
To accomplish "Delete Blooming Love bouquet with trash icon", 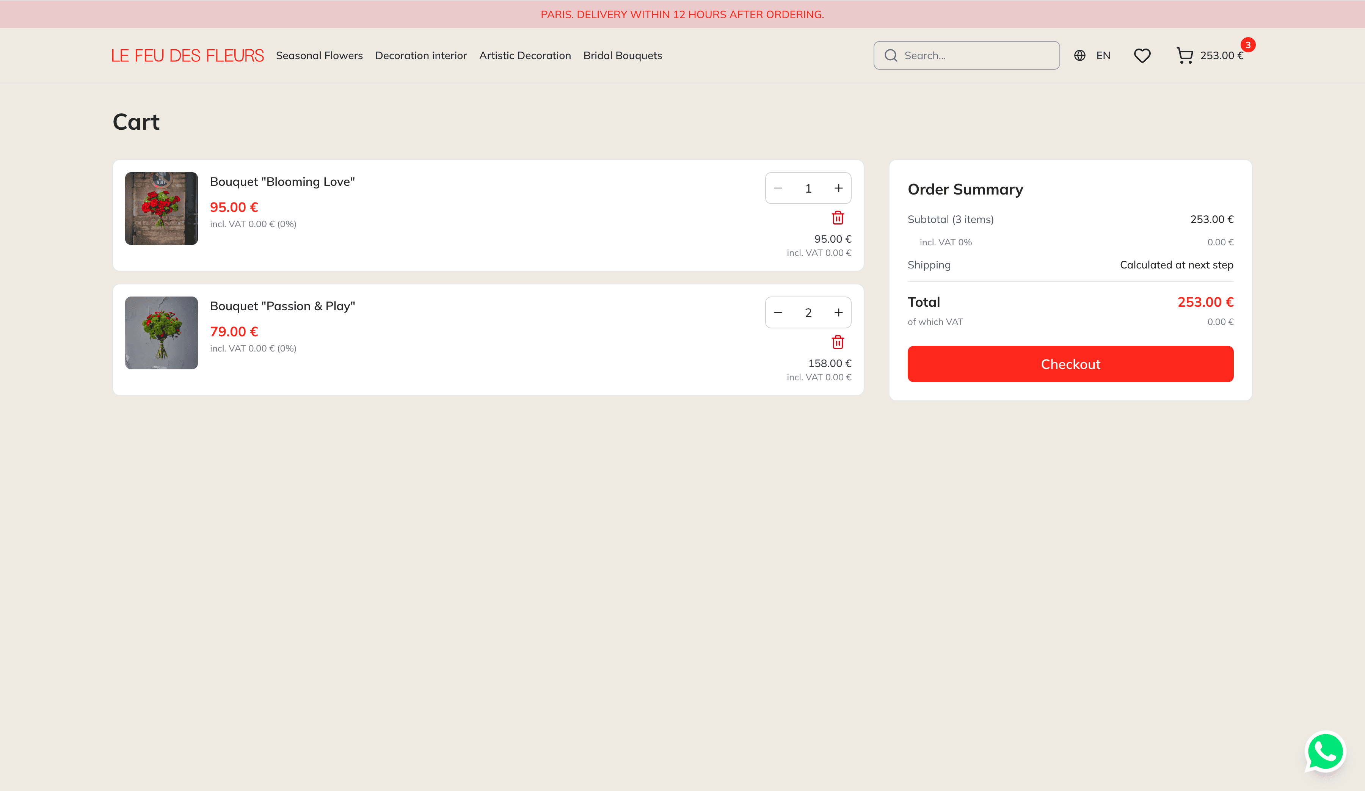I will coord(838,218).
